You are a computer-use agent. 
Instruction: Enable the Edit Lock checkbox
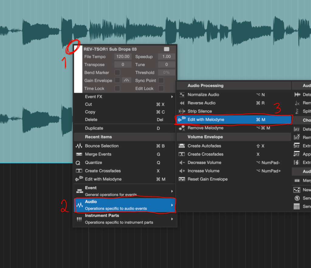coord(161,88)
